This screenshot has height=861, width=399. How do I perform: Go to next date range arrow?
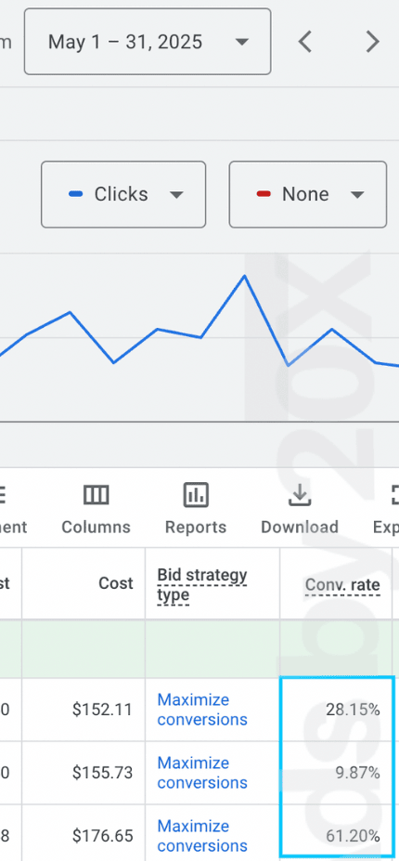373,42
